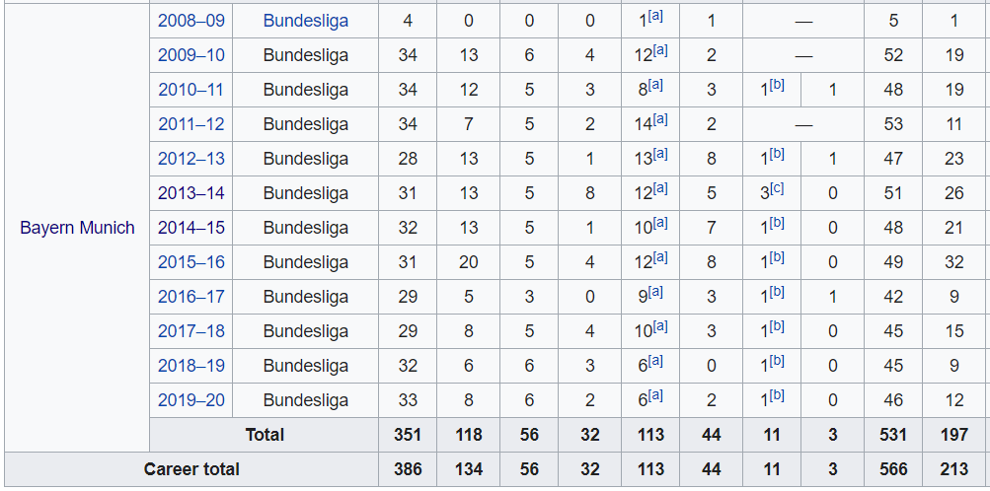
Task: Select the Career total row label
Action: point(191,469)
